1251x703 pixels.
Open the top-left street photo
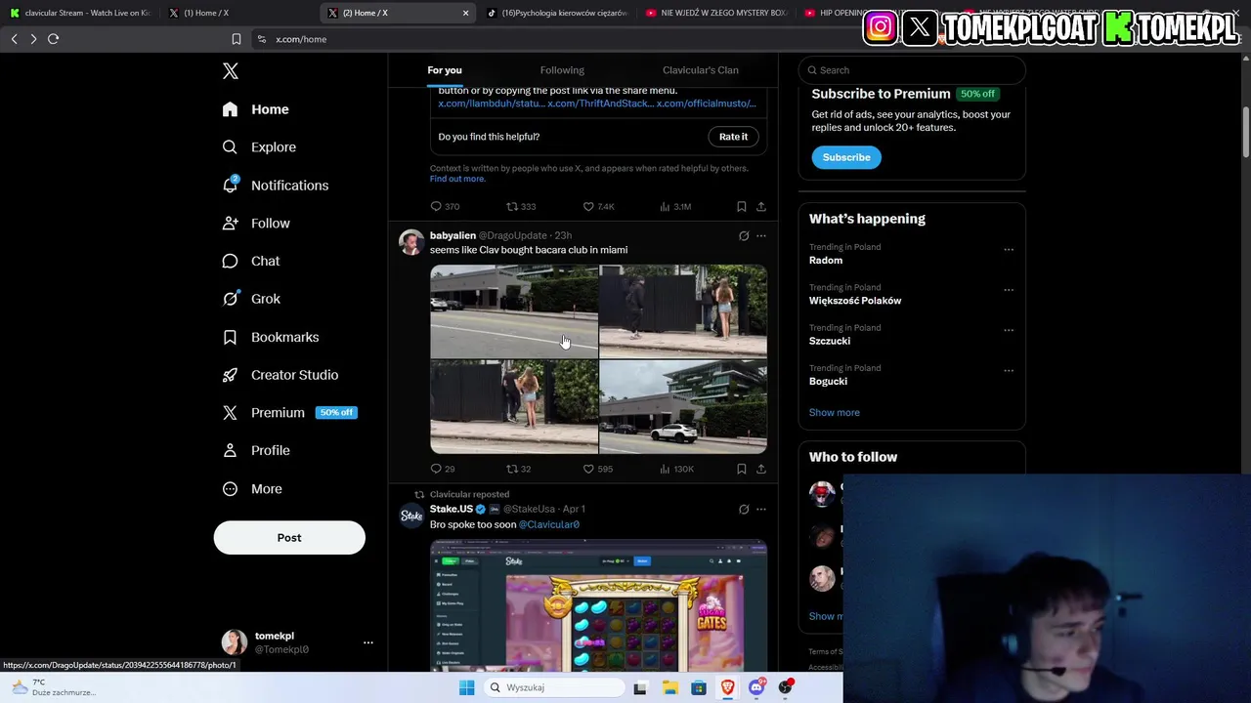click(x=514, y=311)
